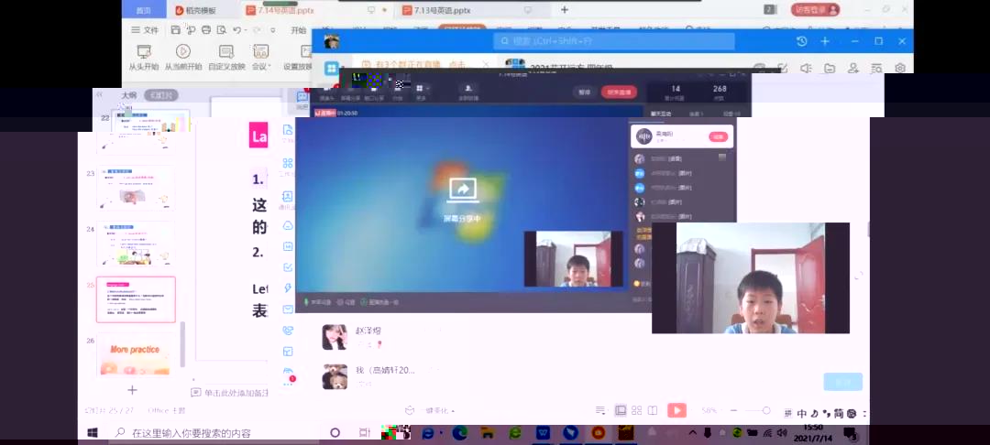Click the Windows Start button
The width and height of the screenshot is (990, 445).
point(93,433)
